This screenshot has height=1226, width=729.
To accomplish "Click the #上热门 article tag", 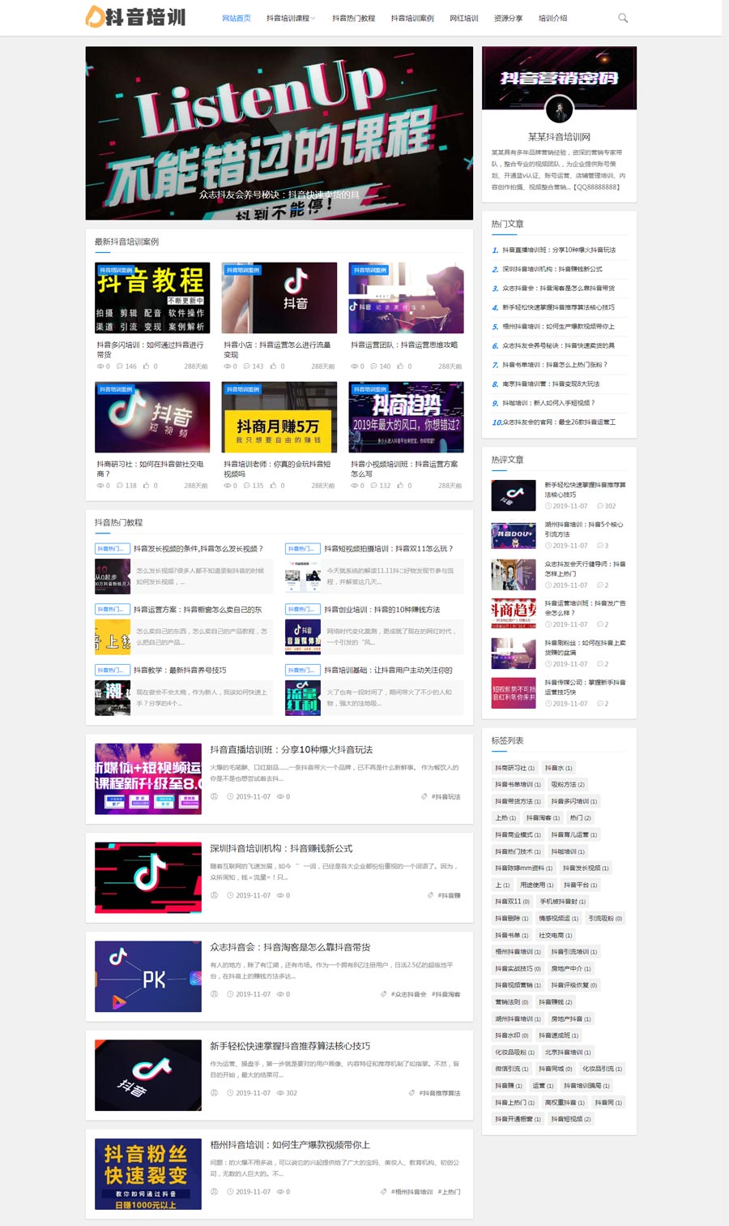I will point(450,1192).
